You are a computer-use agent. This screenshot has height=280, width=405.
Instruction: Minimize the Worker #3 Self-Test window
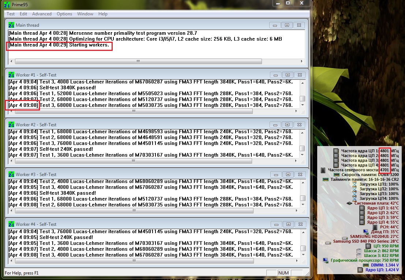point(275,175)
